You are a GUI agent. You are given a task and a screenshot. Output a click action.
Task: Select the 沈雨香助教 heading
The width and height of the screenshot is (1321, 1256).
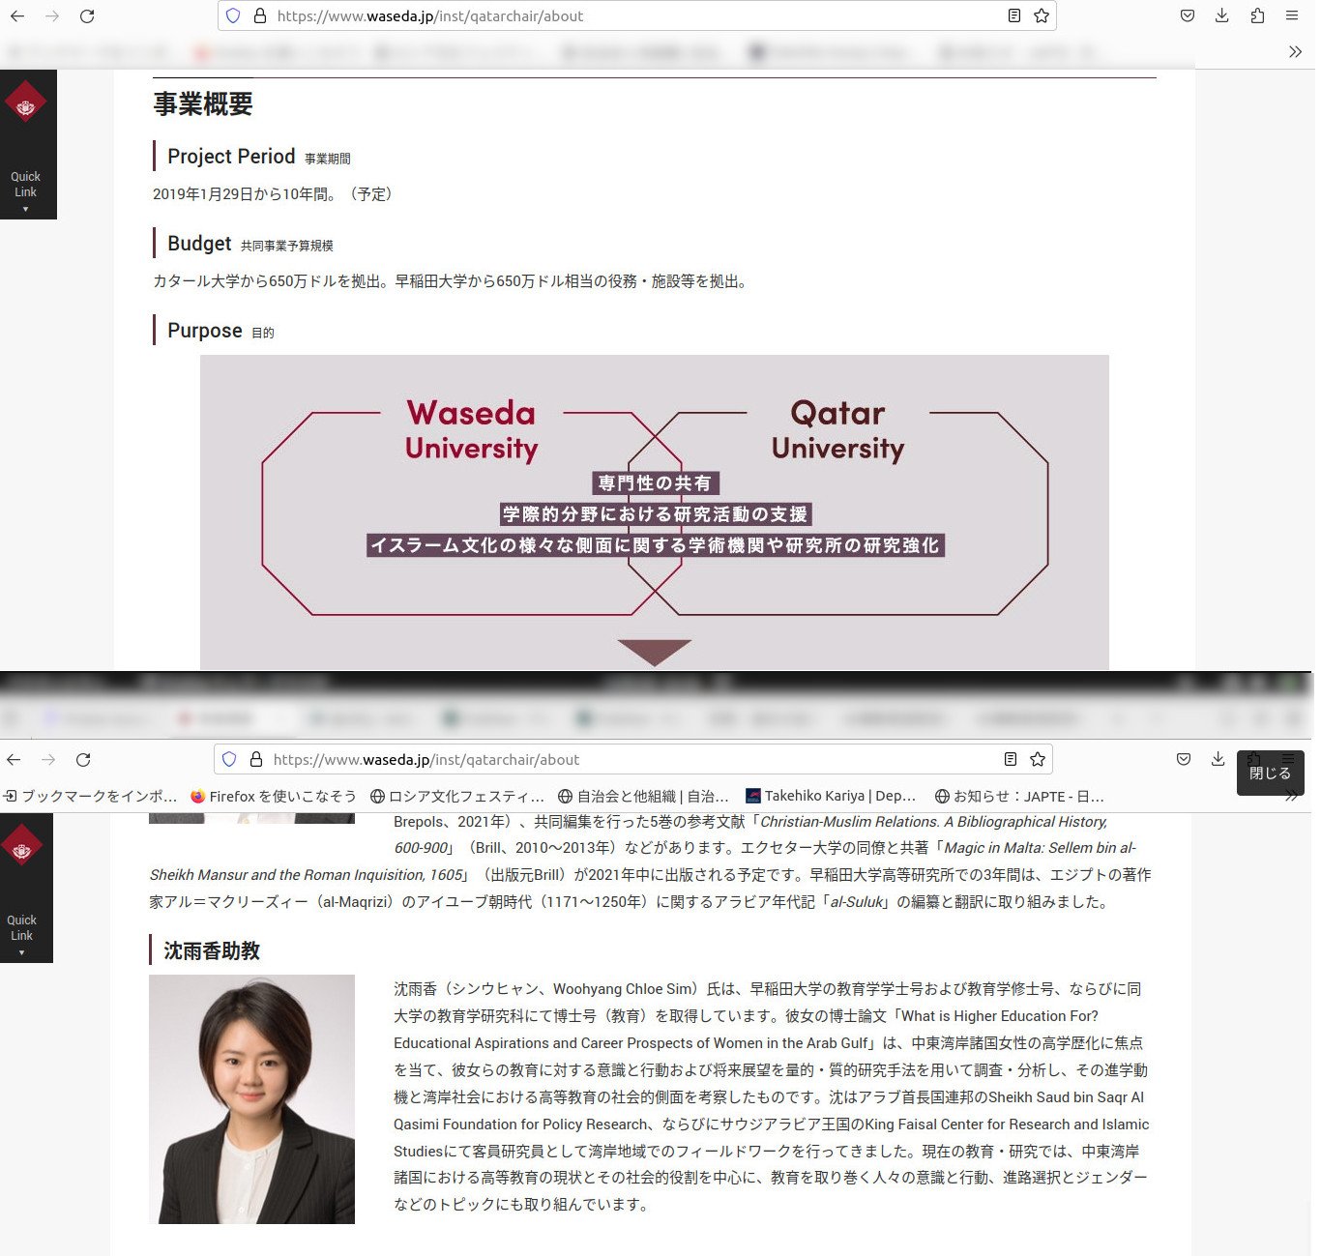[212, 950]
